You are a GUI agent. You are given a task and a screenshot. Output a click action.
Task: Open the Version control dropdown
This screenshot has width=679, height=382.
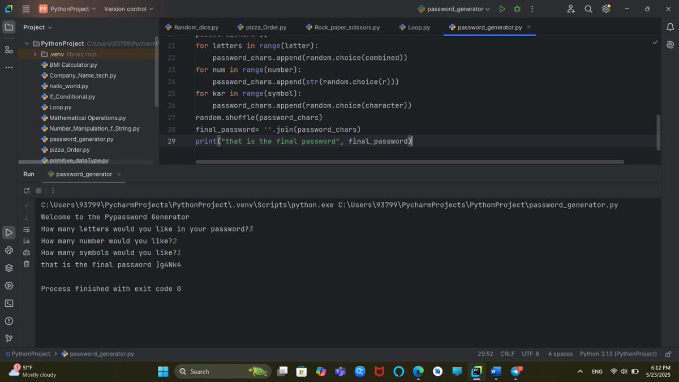(128, 9)
